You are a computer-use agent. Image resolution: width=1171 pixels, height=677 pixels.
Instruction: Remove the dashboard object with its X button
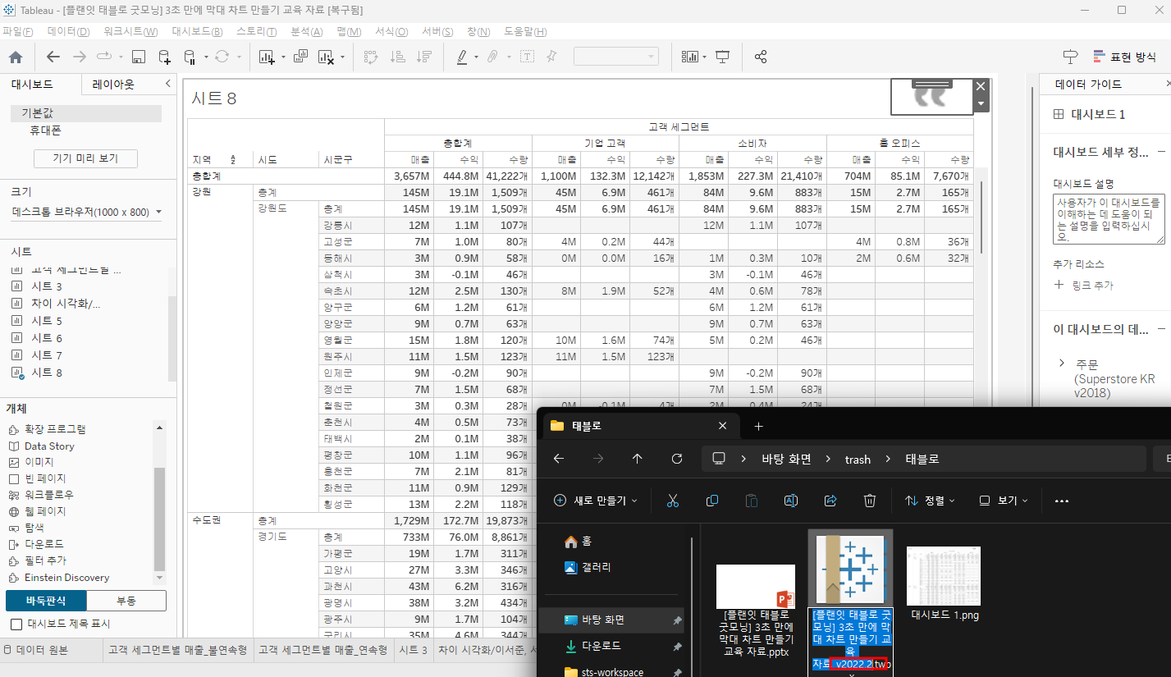[x=981, y=86]
